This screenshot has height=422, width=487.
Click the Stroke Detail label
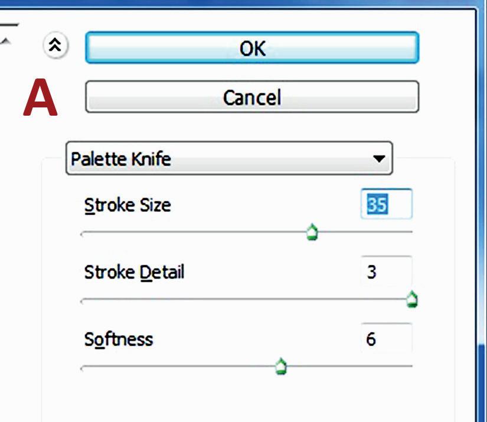pyautogui.click(x=134, y=272)
